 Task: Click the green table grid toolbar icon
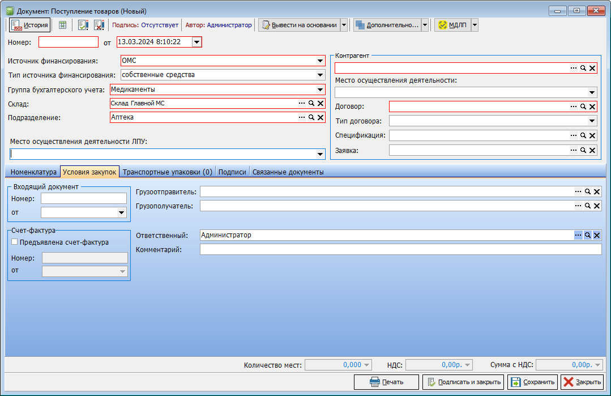pos(62,25)
